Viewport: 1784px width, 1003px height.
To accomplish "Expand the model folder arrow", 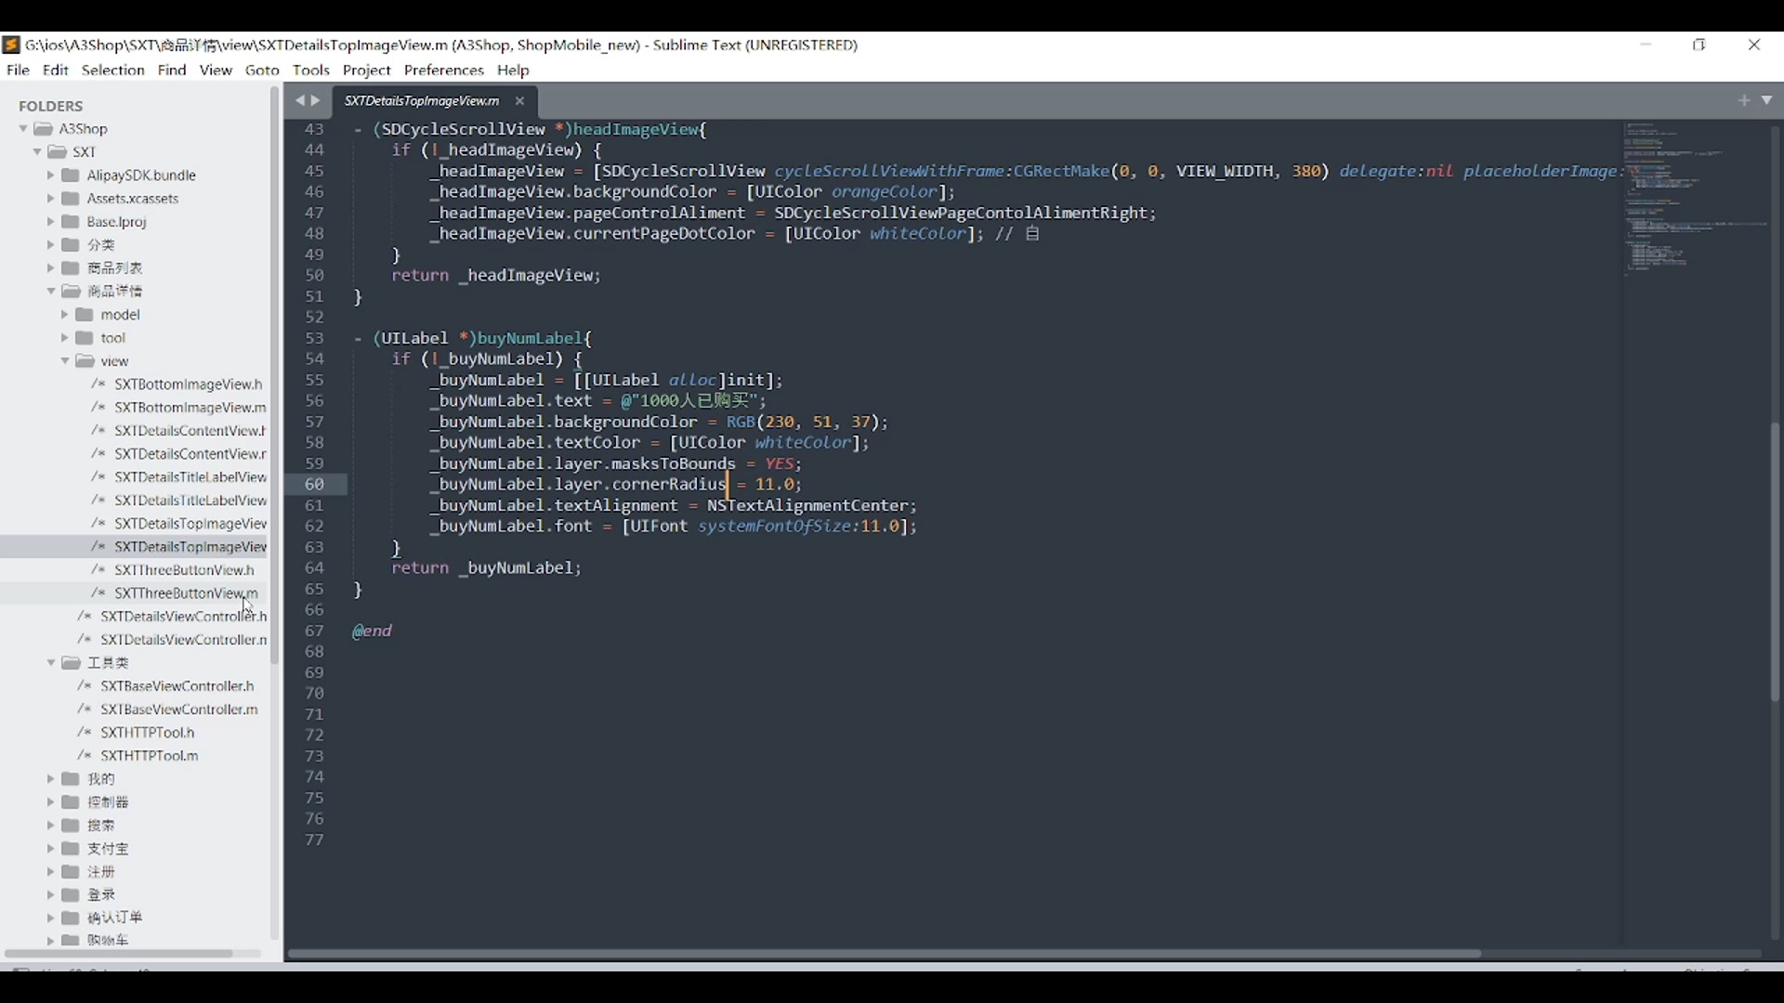I will pos(65,314).
